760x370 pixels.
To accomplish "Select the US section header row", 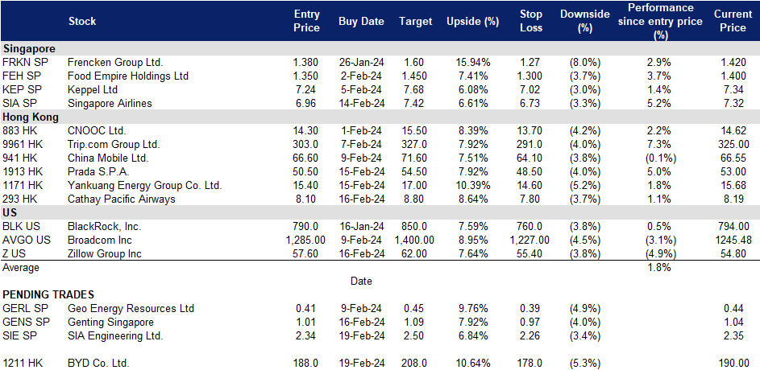I will tap(380, 213).
